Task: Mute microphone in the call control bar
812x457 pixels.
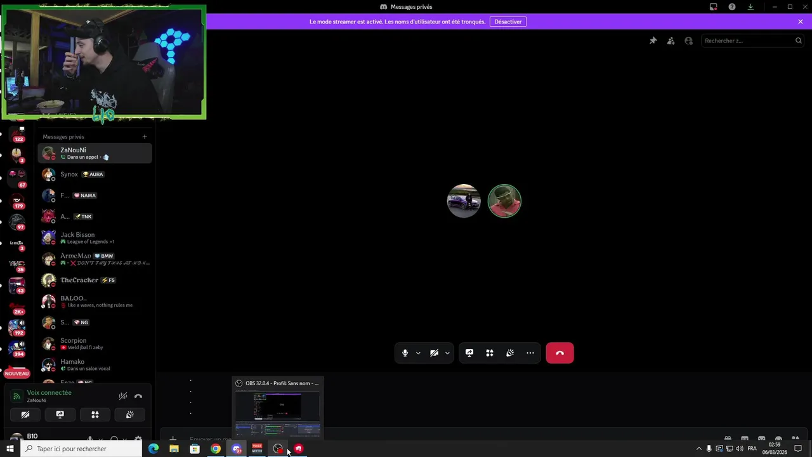Action: point(405,353)
